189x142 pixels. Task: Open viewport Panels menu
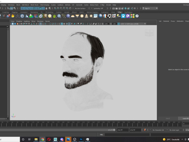click(x=47, y=21)
